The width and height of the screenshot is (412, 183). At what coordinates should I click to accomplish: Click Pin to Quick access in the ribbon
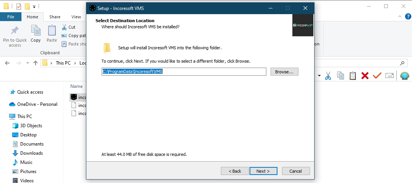(x=15, y=37)
